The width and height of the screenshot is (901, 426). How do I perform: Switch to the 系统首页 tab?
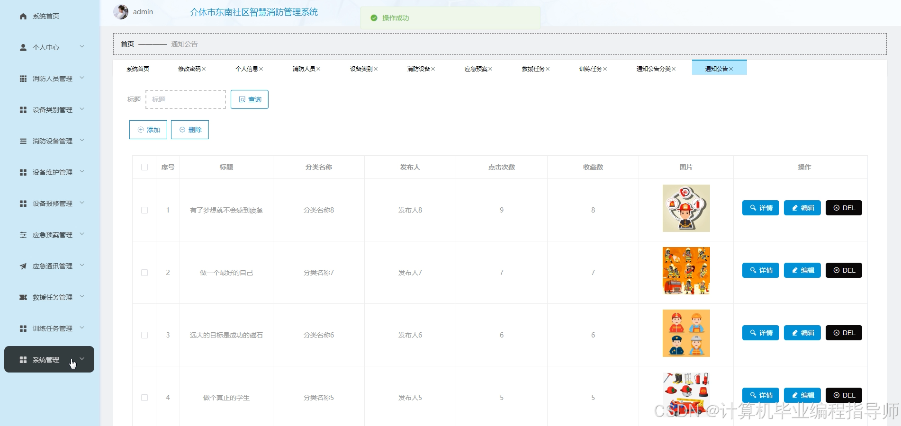138,69
